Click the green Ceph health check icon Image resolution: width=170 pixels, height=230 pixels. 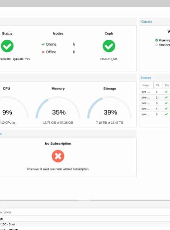tap(109, 46)
